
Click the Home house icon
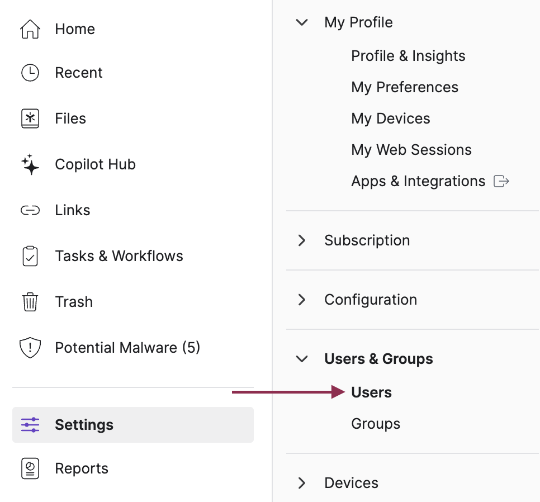click(x=30, y=29)
